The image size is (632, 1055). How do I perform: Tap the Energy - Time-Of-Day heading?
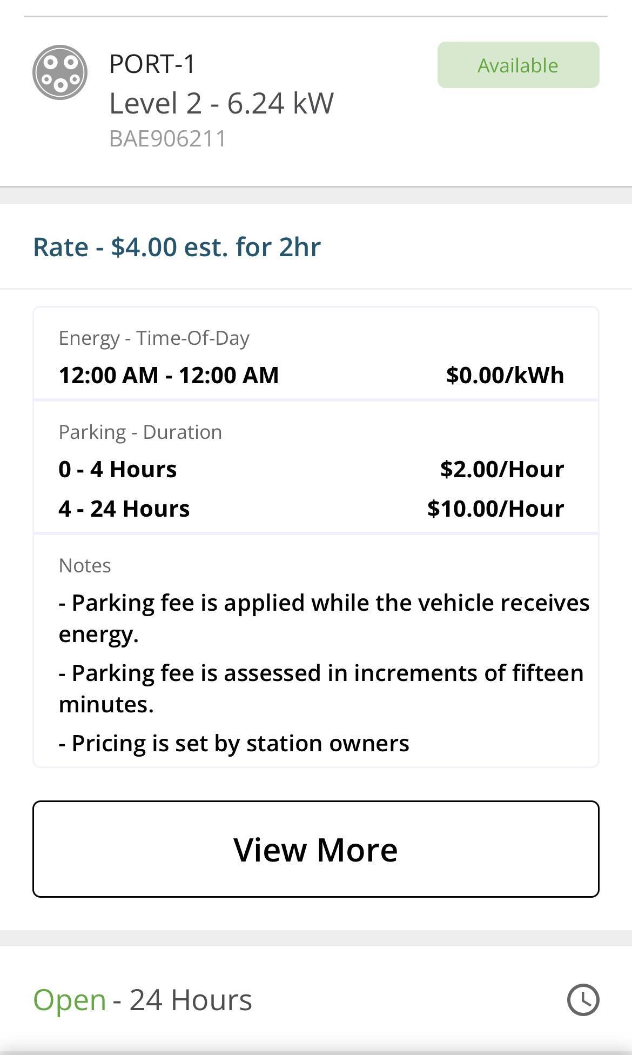tap(154, 338)
